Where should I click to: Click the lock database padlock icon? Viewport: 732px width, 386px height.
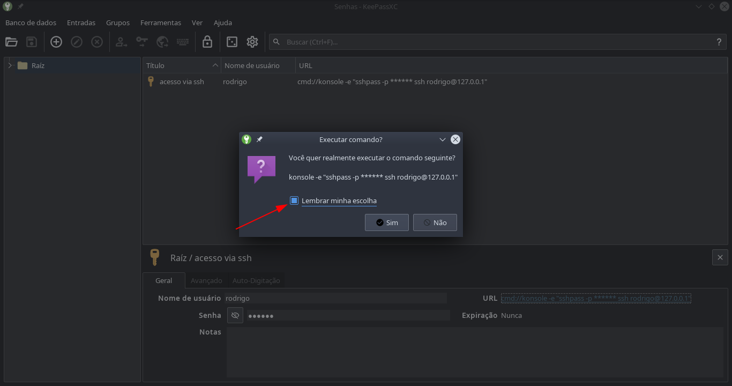click(x=207, y=42)
